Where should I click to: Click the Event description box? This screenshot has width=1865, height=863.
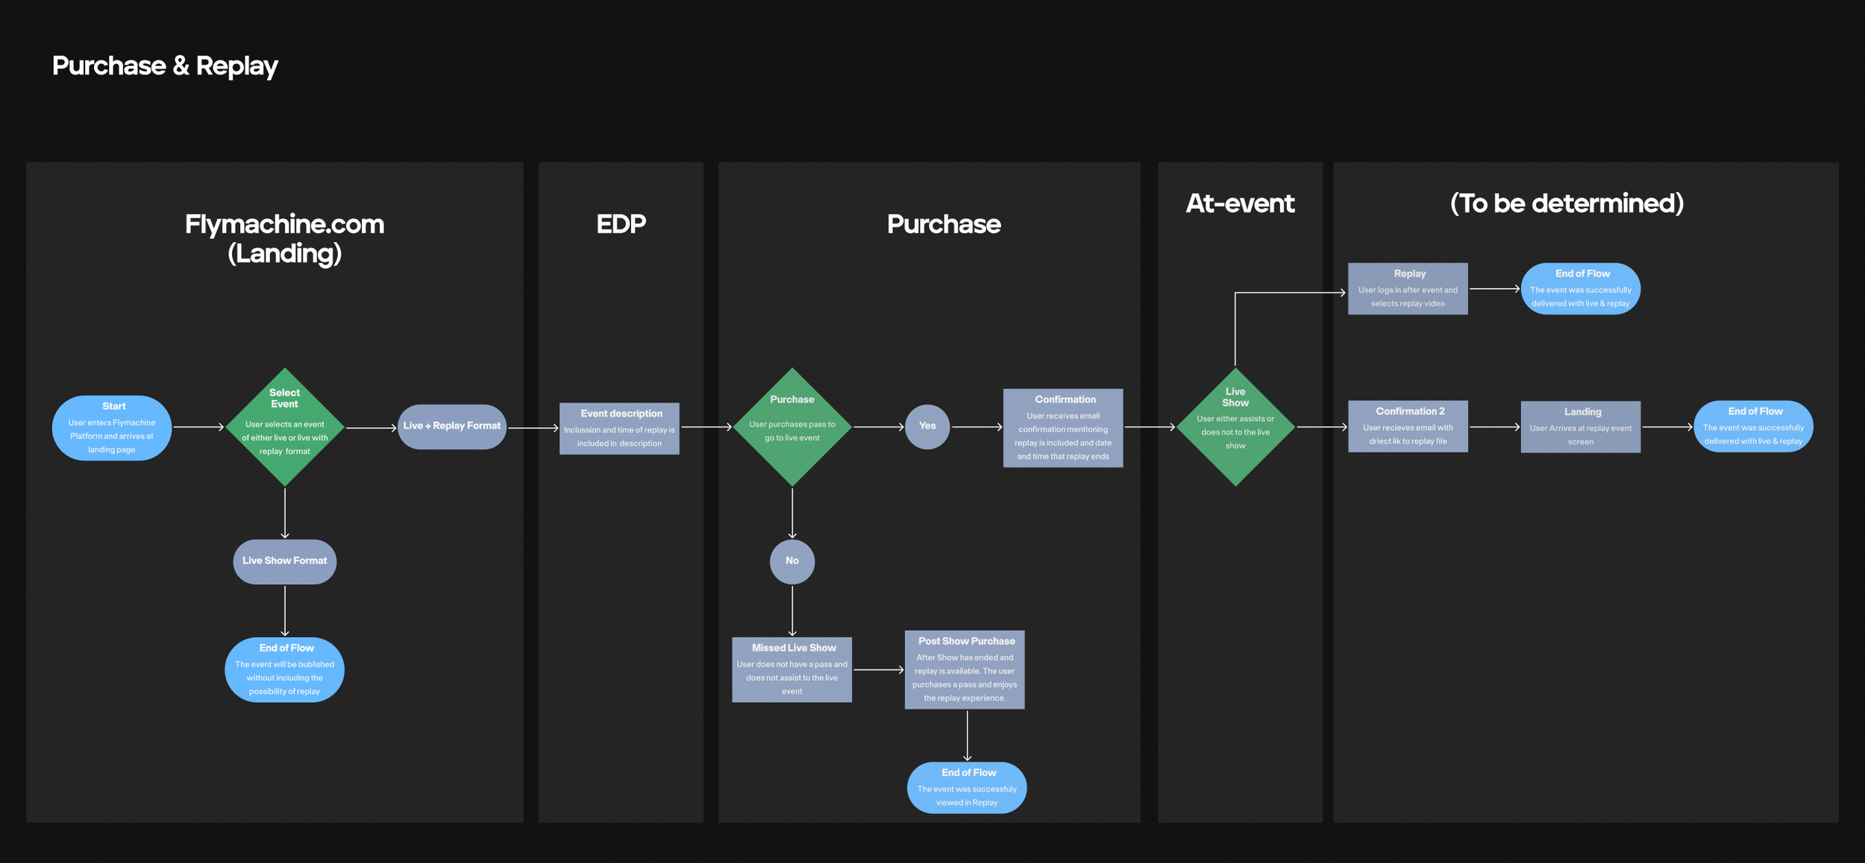point(619,429)
